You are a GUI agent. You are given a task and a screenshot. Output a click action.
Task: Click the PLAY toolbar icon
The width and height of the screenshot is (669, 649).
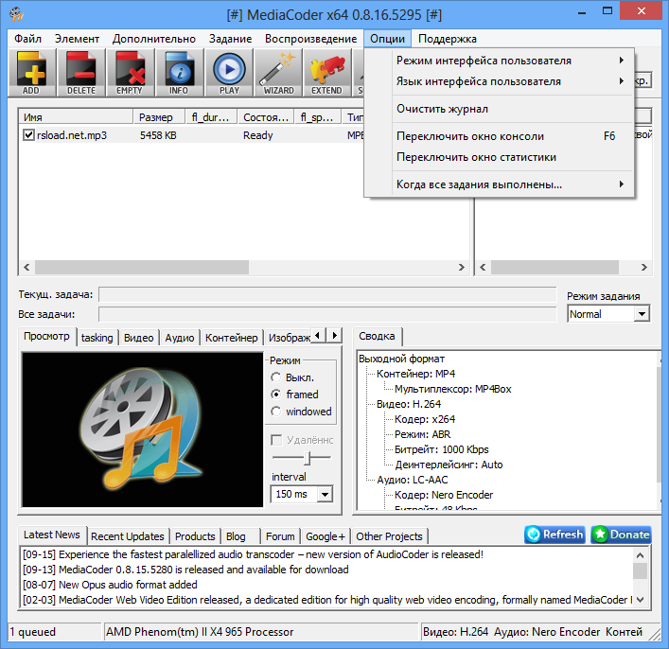pyautogui.click(x=229, y=73)
